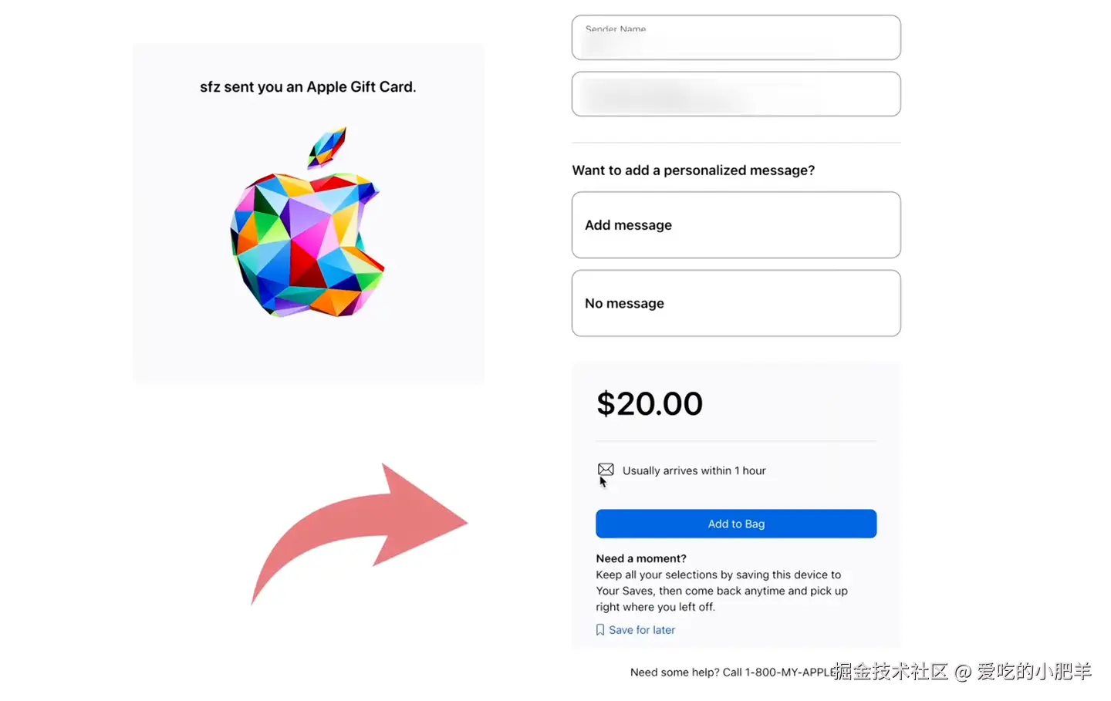Click the blurred field below Sender Name
The height and width of the screenshot is (701, 1111).
pos(736,94)
